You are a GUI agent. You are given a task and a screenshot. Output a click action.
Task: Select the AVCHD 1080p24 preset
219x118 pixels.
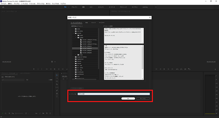[x=87, y=42]
